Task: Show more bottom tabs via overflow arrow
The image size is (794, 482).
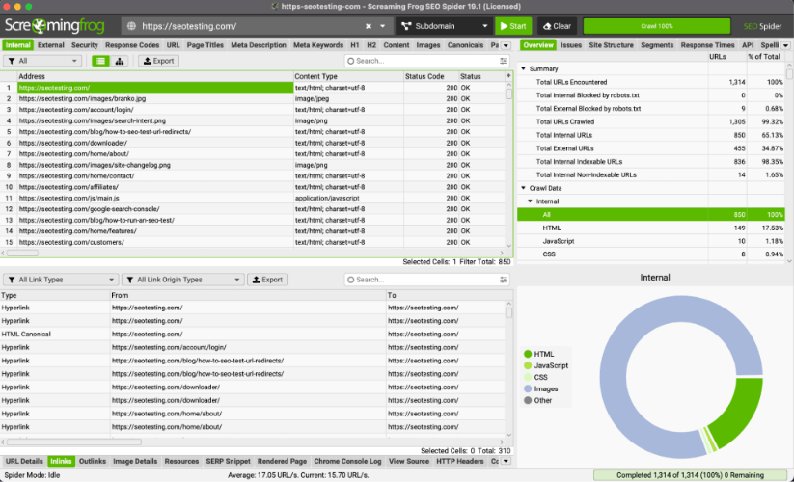Action: [506, 461]
